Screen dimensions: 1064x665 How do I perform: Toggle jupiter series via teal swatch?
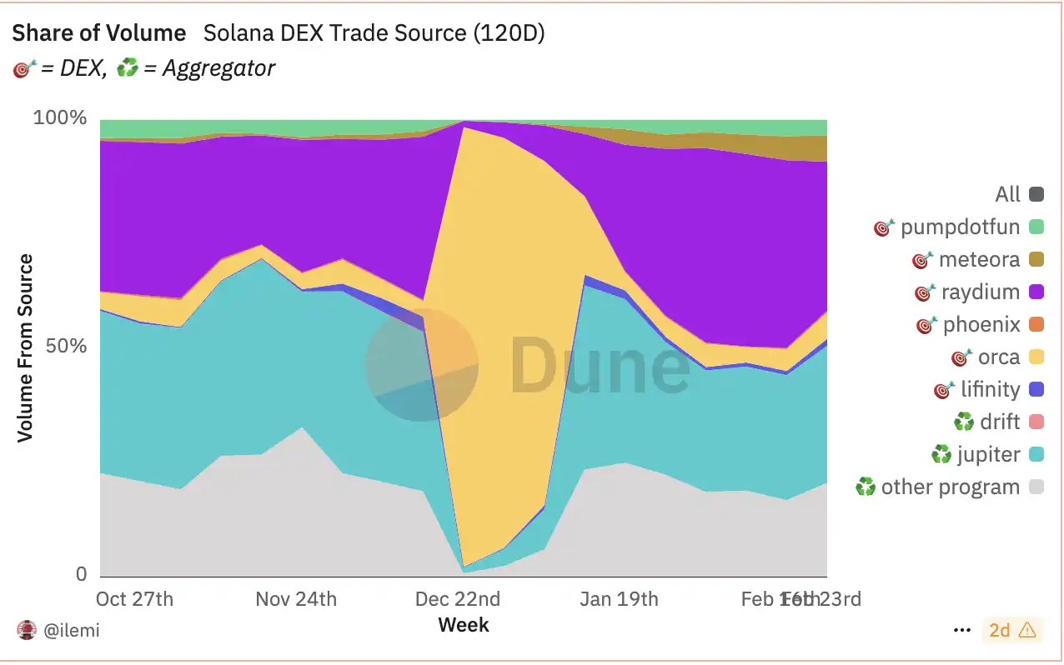(1036, 455)
